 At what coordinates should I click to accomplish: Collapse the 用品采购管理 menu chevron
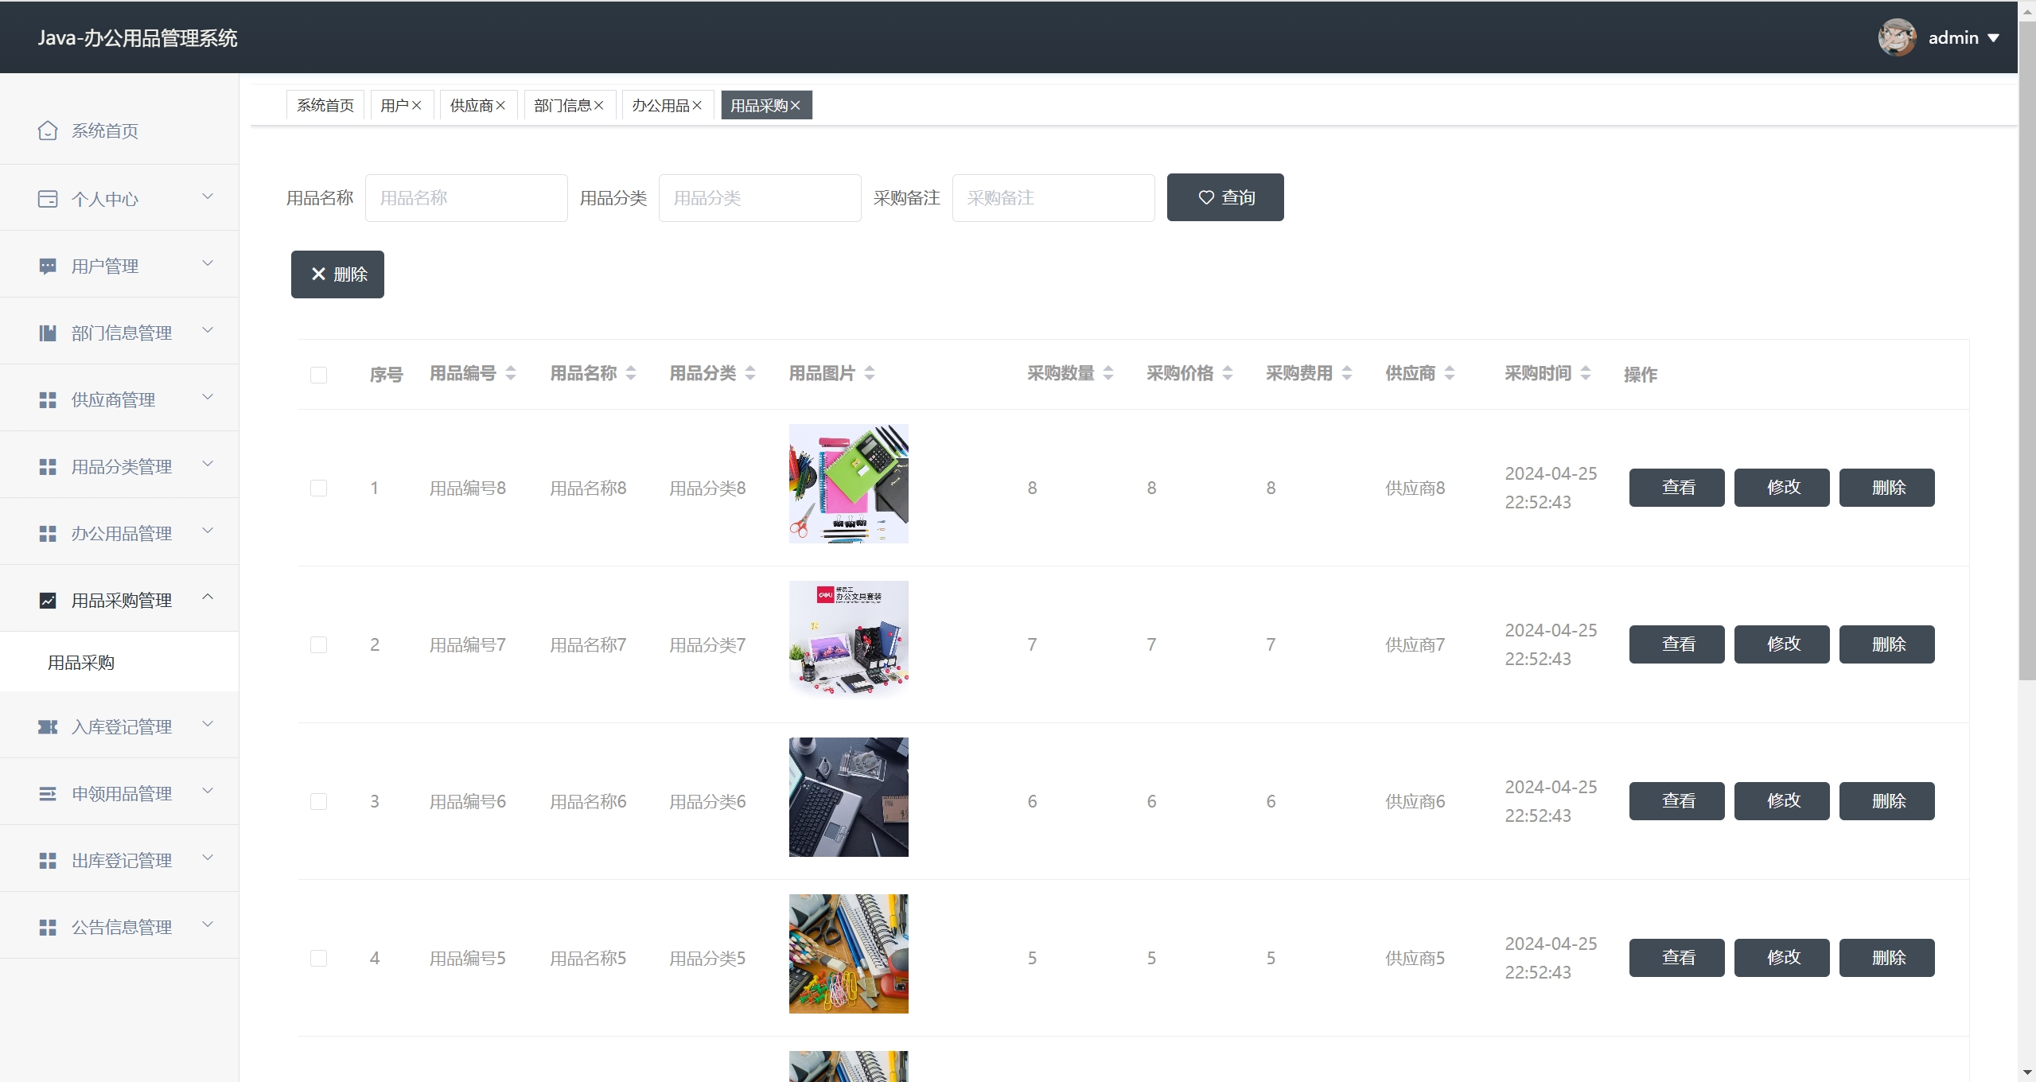[208, 597]
